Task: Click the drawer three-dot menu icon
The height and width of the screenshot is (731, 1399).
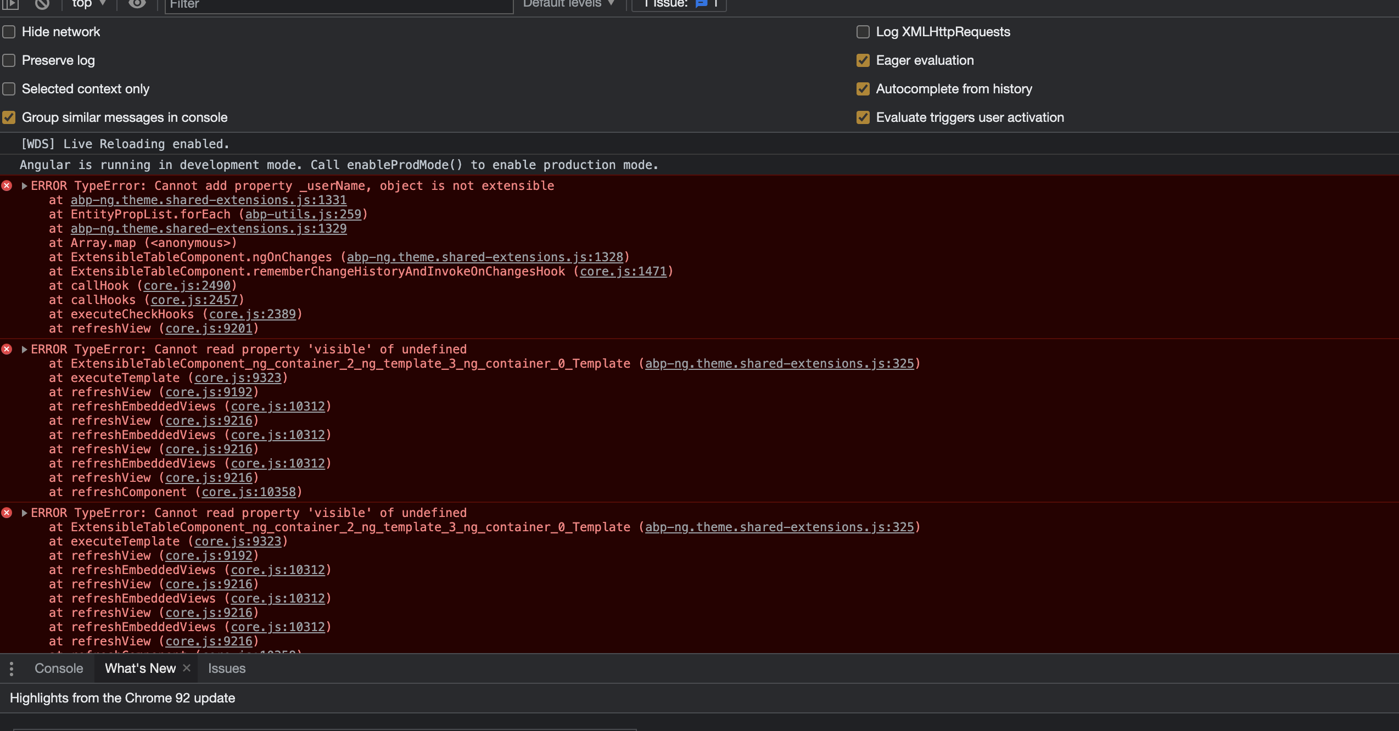Action: tap(12, 668)
